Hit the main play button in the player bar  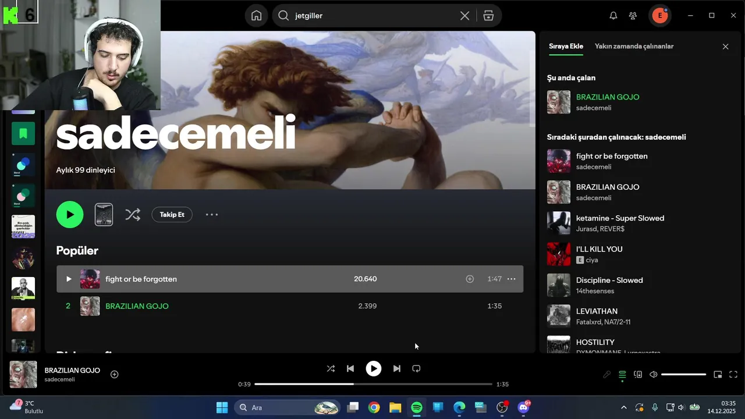point(374,368)
